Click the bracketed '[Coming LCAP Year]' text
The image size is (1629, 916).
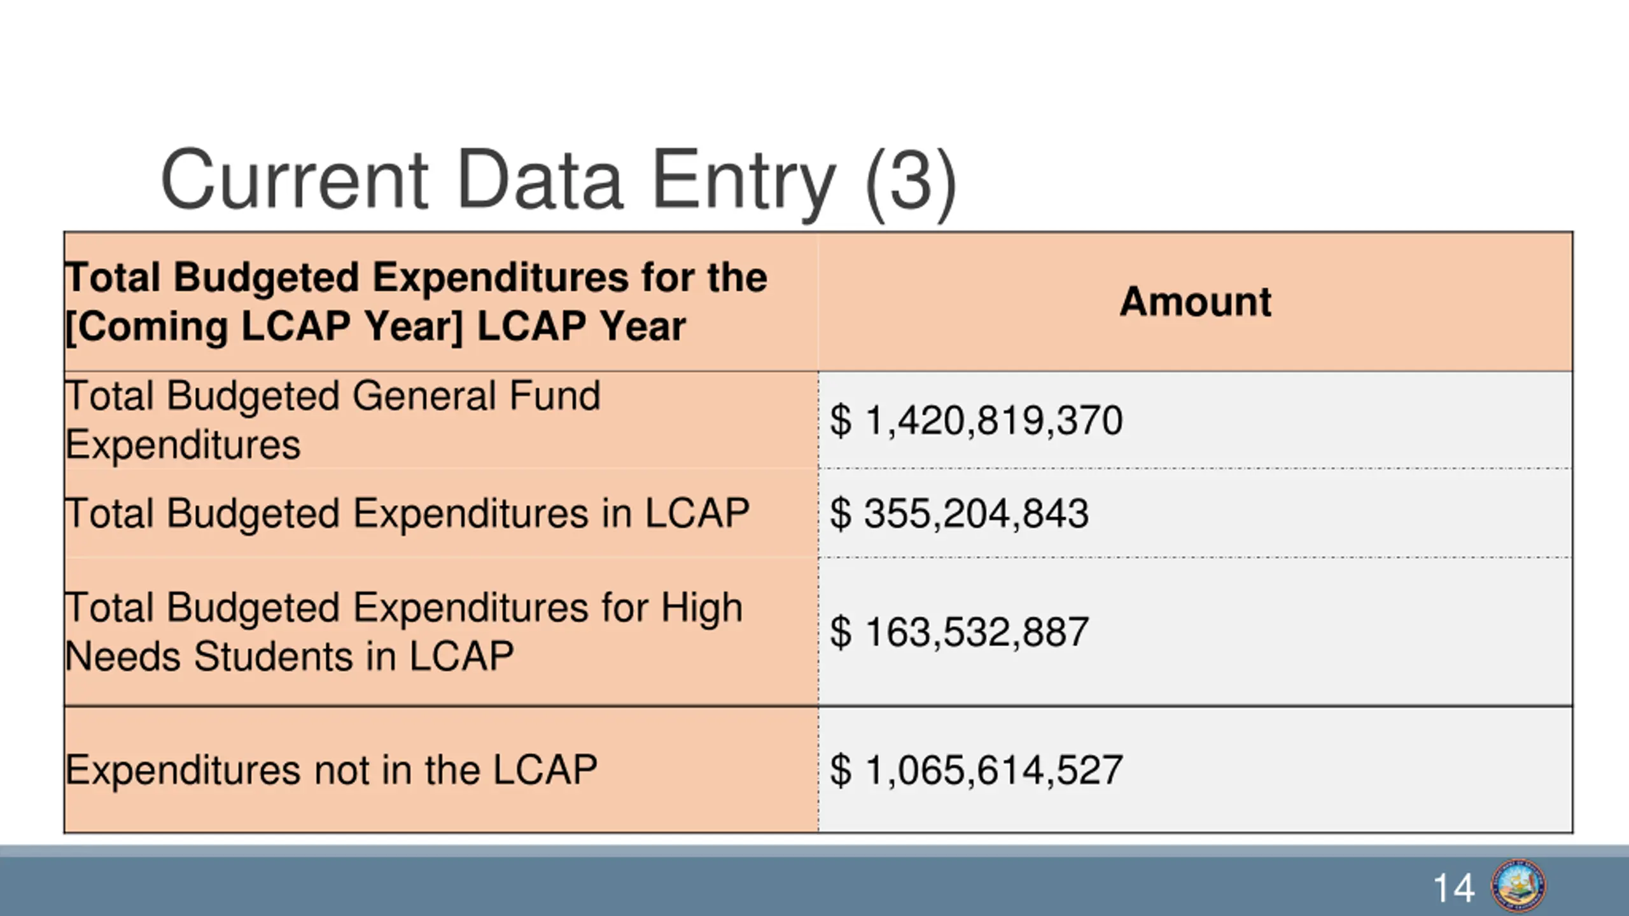263,327
